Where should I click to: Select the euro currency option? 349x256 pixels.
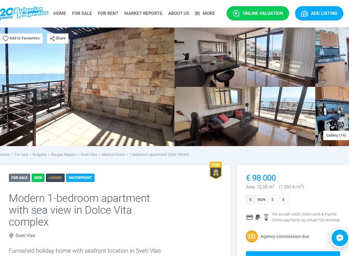(x=251, y=199)
